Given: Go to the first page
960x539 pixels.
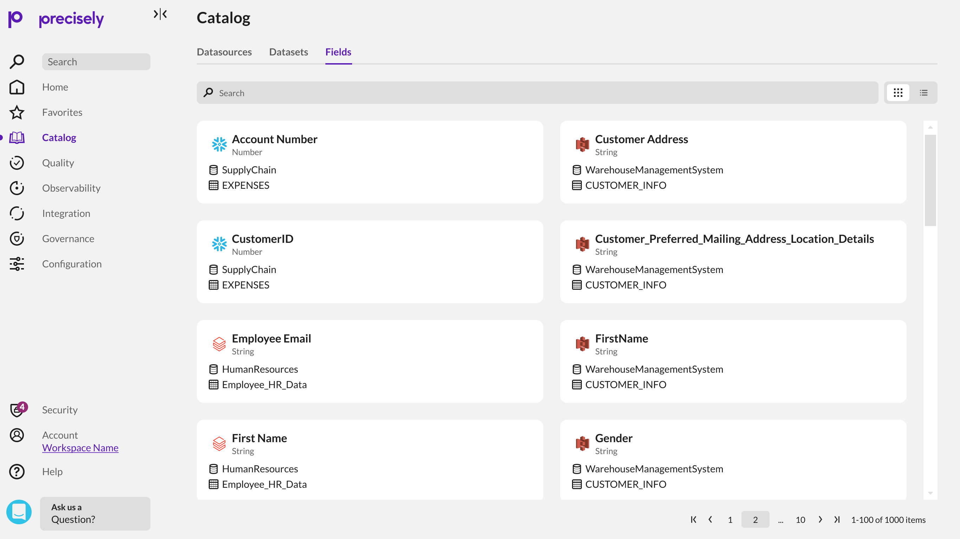Looking at the screenshot, I should click(694, 520).
